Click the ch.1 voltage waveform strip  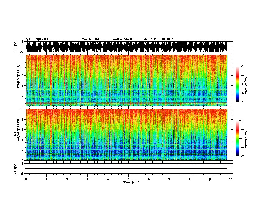coord(127,47)
